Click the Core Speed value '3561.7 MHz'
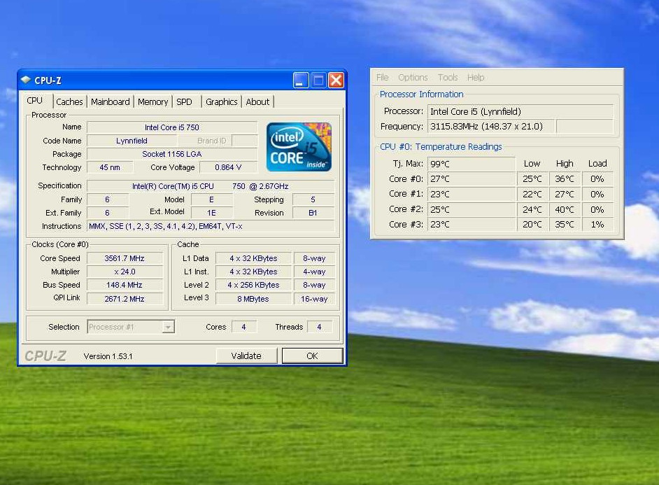Viewport: 659px width, 485px height. (125, 258)
